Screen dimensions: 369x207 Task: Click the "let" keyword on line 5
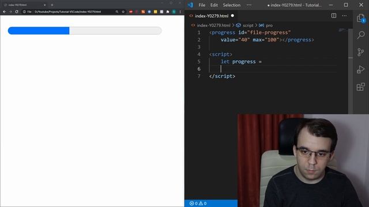225,62
